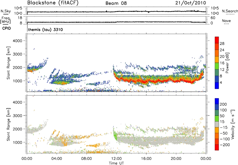Click the '-200' tick on Velocity colorbar
The width and height of the screenshot is (238, 165).
(x=225, y=145)
